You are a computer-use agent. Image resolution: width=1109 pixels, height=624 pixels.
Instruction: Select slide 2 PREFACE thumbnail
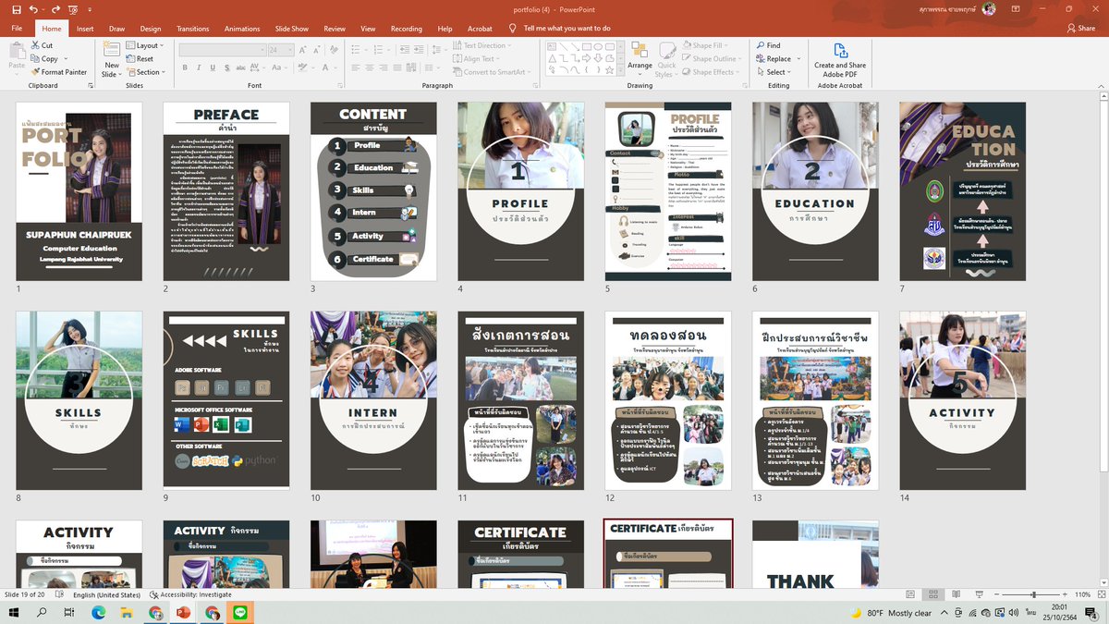coord(226,191)
